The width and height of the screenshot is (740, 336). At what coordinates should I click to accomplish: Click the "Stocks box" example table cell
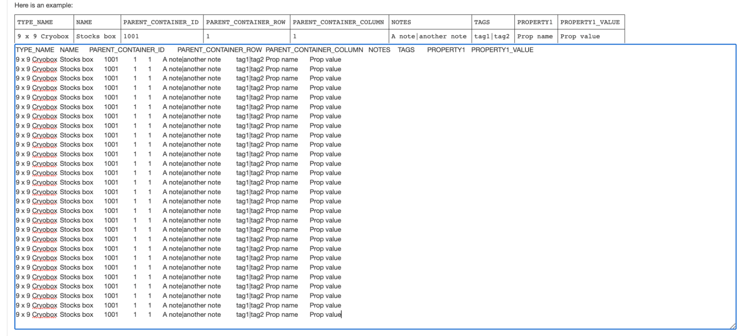pos(96,36)
